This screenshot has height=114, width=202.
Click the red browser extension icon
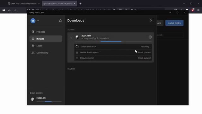(193, 10)
